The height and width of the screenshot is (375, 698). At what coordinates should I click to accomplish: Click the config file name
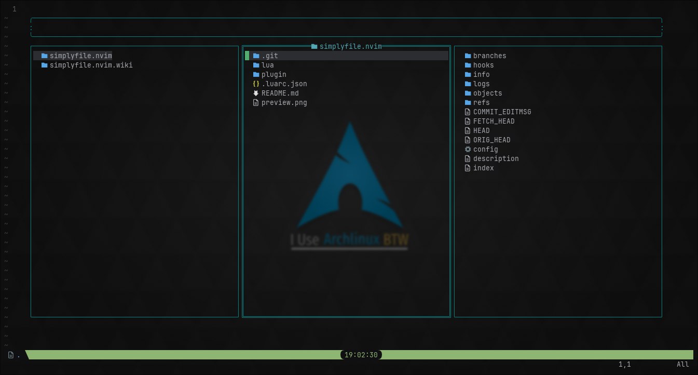(x=486, y=149)
